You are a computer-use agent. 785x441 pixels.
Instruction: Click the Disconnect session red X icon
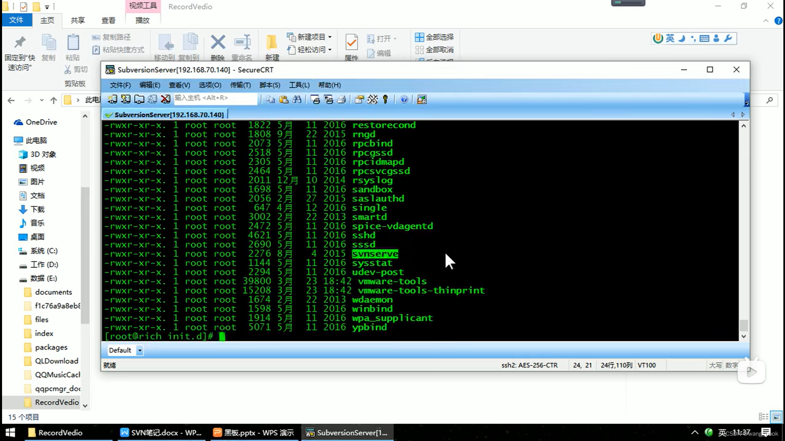click(166, 99)
